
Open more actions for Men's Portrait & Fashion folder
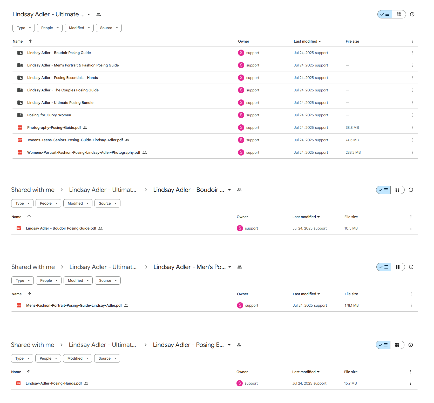click(412, 65)
